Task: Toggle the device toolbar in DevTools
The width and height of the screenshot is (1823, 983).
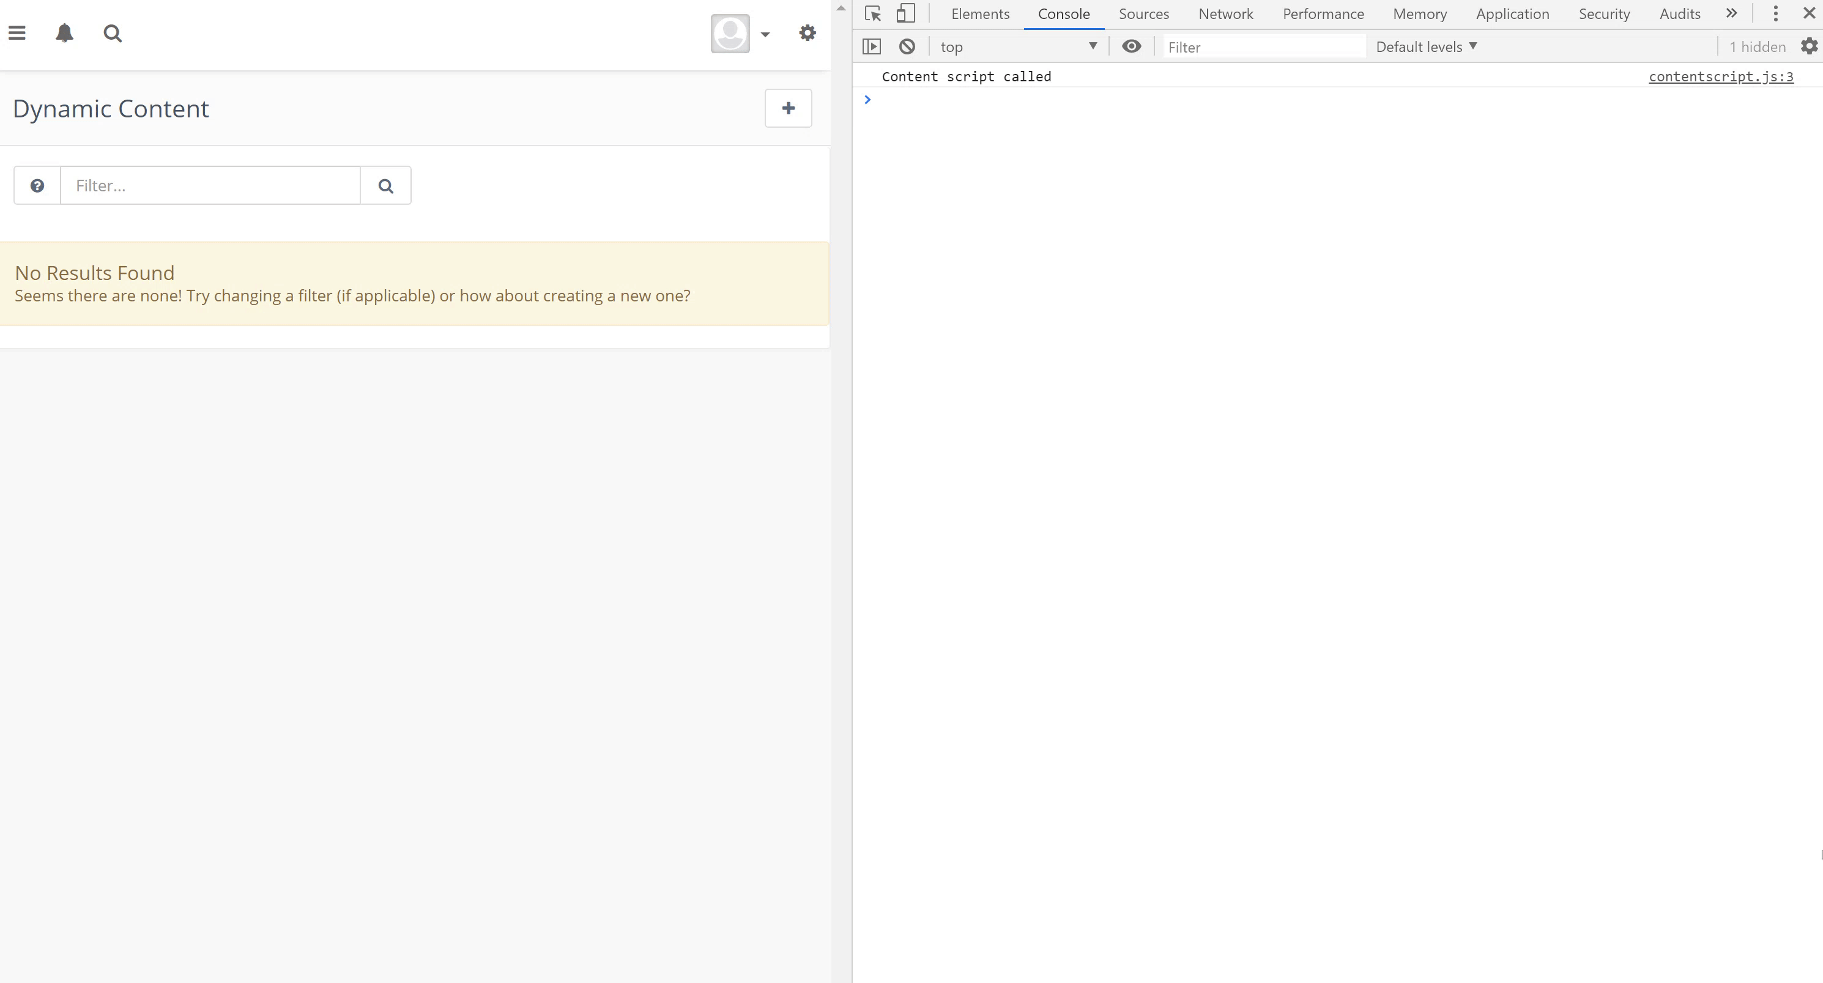Action: (x=906, y=13)
